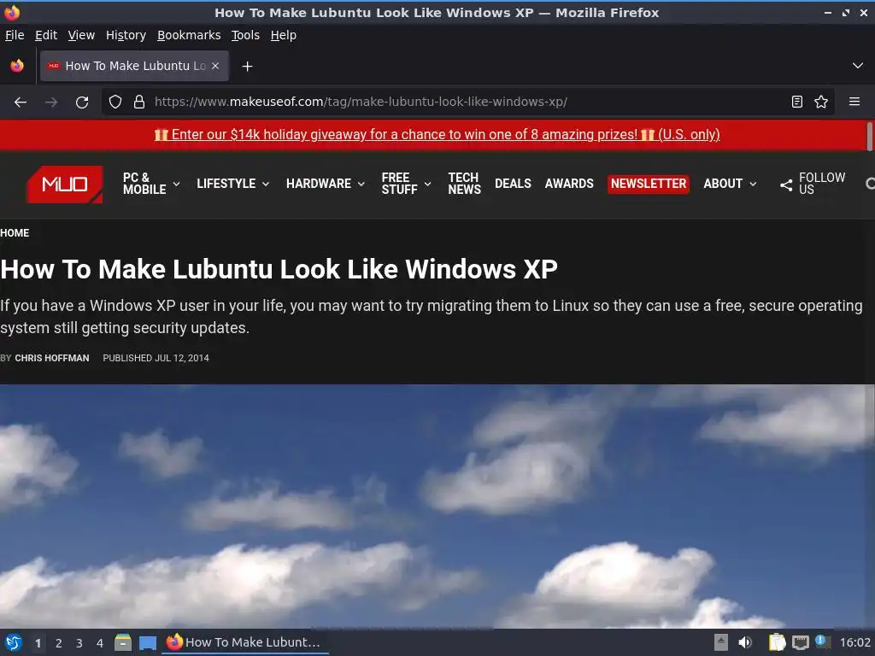
Task: Click the Follow Us text
Action: pyautogui.click(x=822, y=184)
